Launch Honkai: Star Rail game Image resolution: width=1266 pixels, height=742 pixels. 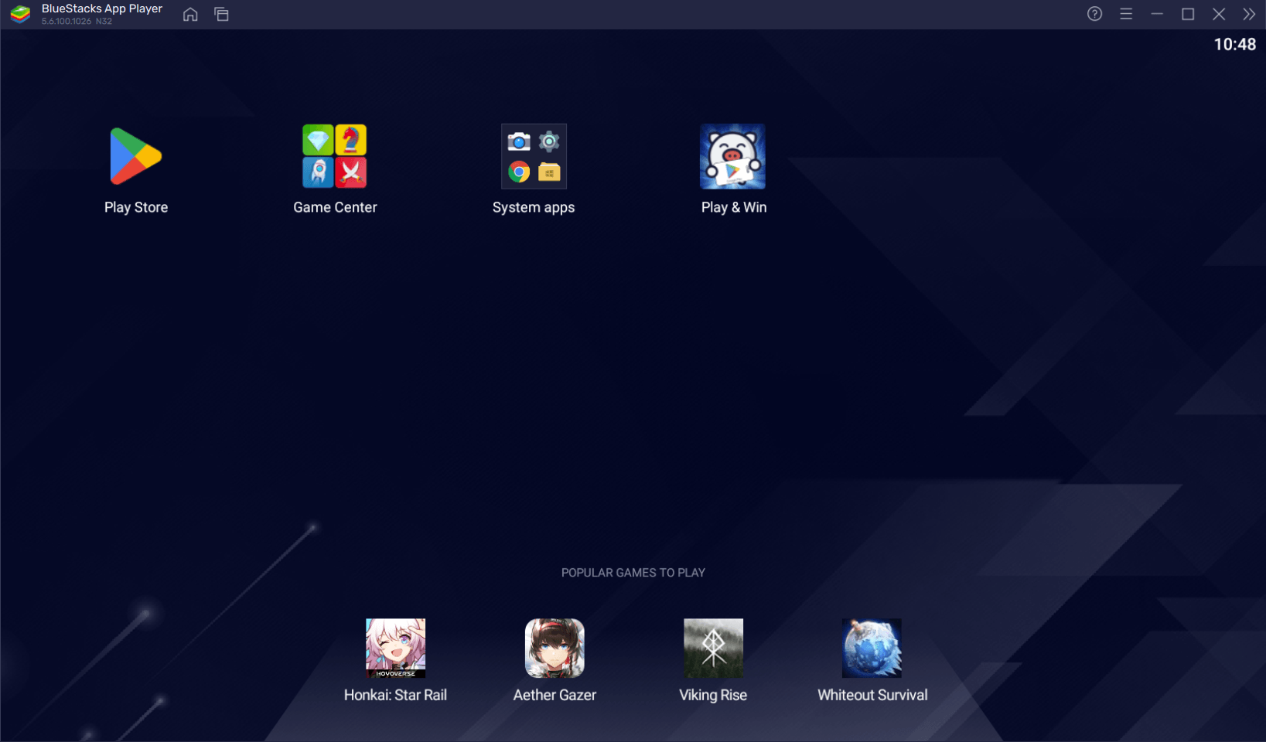click(x=395, y=648)
